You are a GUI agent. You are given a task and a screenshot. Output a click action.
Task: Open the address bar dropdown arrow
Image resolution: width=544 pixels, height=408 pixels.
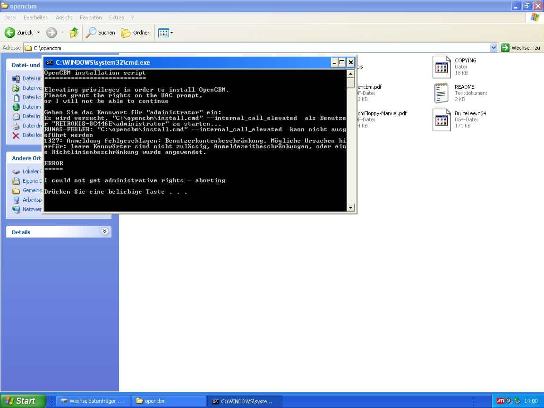coord(493,48)
